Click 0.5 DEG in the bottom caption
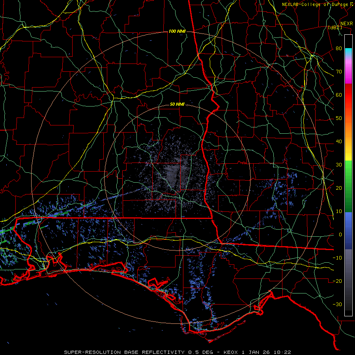Image resolution: width=355 pixels, height=355 pixels. point(201,352)
